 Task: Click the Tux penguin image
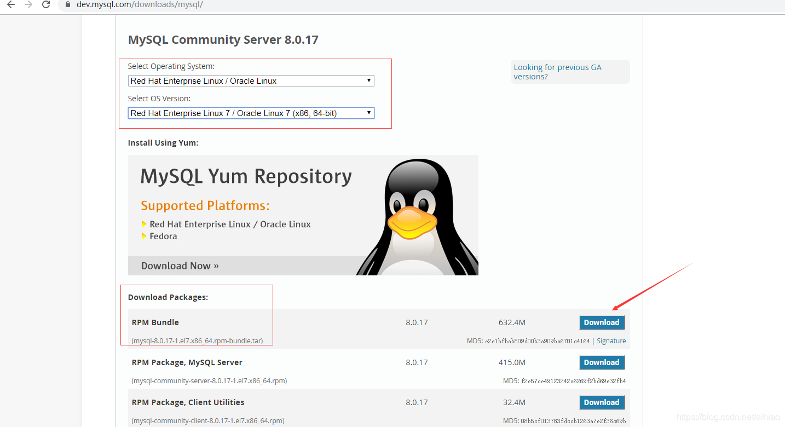[417, 217]
